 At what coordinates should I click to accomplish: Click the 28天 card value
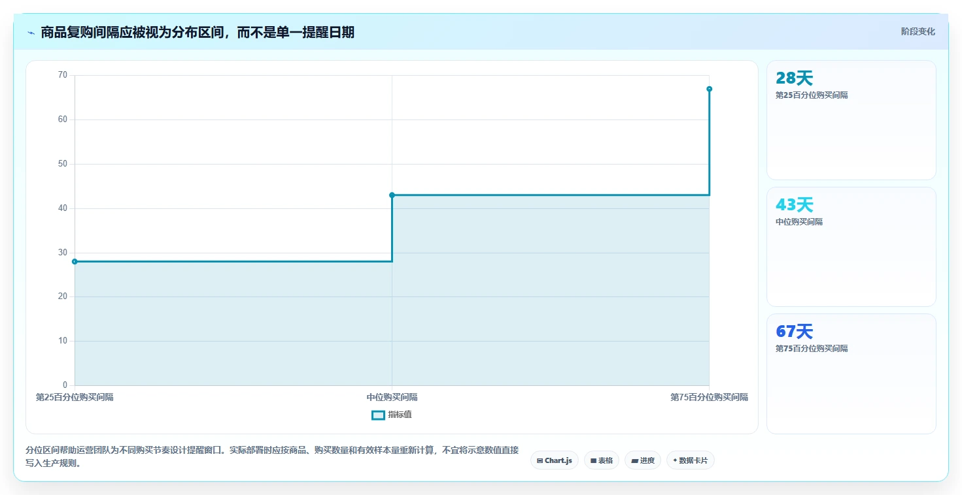click(794, 78)
